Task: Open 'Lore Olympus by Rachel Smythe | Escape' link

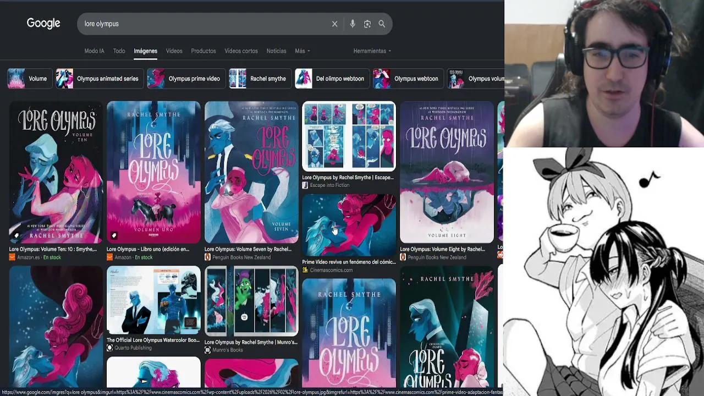Action: tap(348, 178)
